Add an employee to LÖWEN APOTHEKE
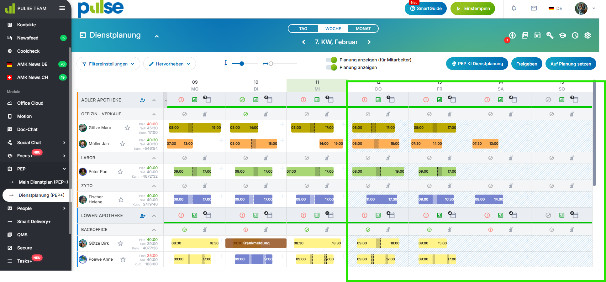The width and height of the screenshot is (606, 282). [x=143, y=216]
